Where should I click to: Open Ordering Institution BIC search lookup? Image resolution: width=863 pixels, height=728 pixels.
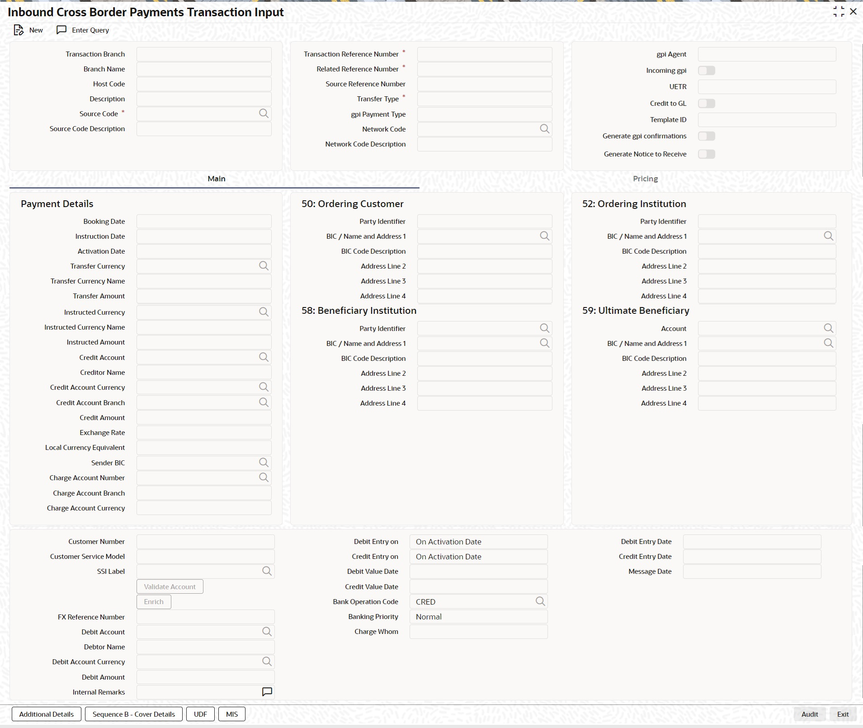(829, 236)
